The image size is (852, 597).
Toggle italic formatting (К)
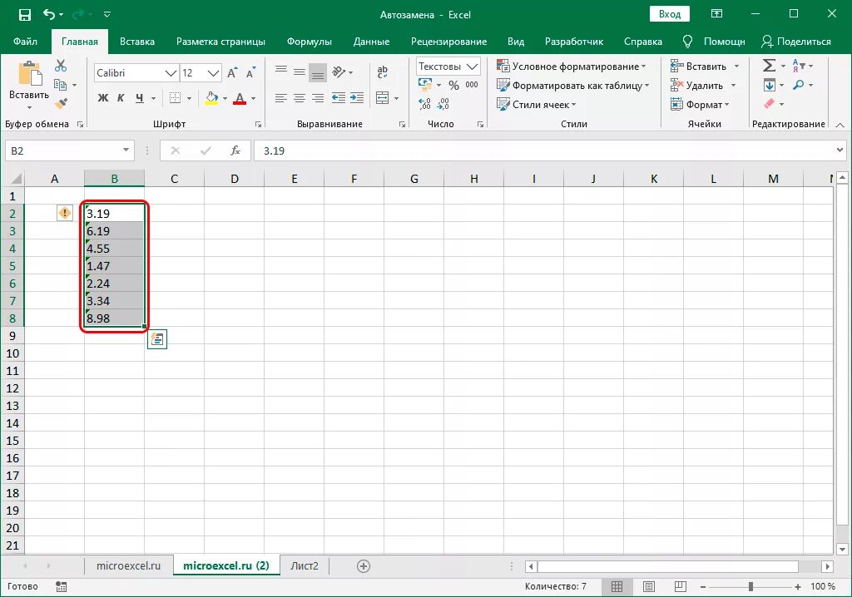[x=121, y=98]
